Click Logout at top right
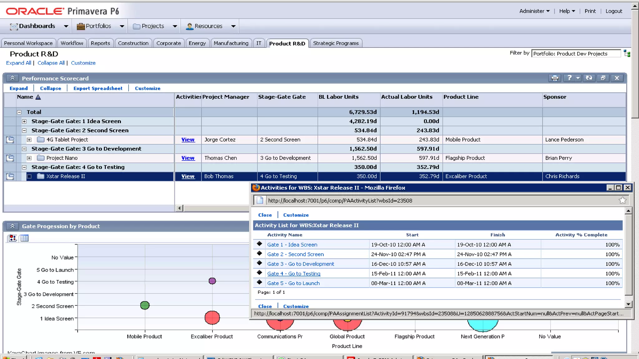This screenshot has height=359, width=639. [614, 11]
